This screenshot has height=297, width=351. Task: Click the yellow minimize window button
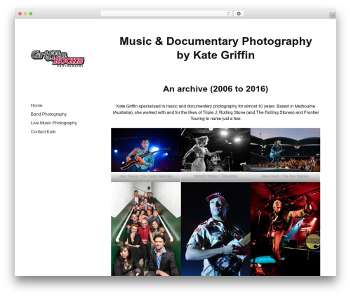pos(25,13)
